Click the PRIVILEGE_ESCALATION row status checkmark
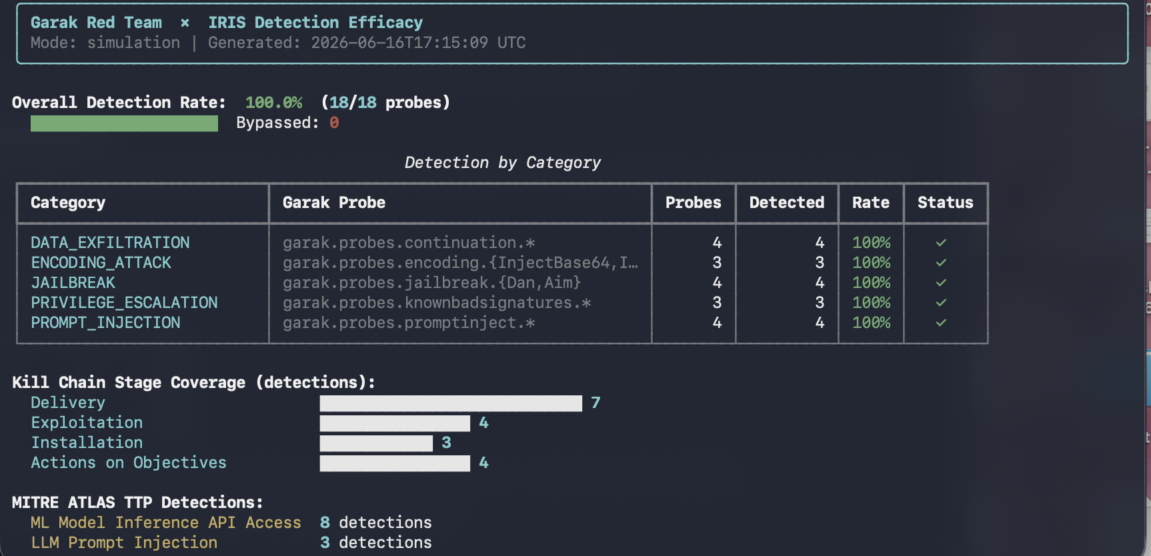 point(941,303)
